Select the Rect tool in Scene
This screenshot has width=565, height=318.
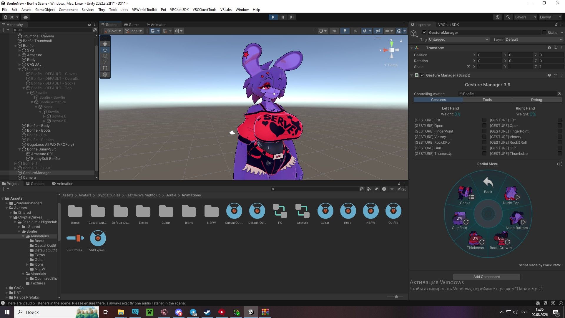tap(105, 68)
